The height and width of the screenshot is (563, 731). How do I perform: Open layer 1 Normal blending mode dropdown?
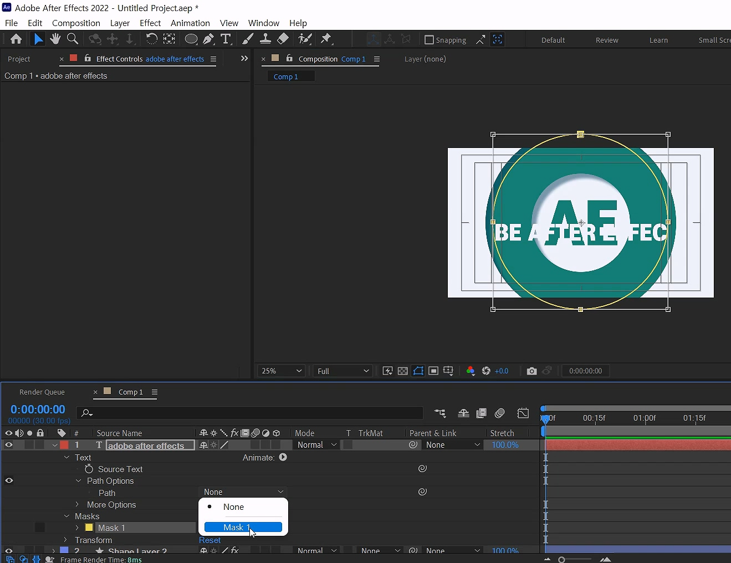[x=316, y=445]
